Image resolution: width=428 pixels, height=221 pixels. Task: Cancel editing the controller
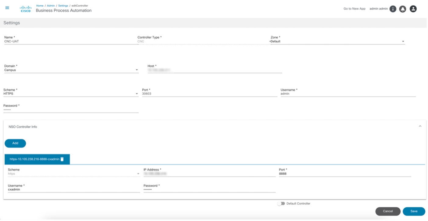click(388, 211)
